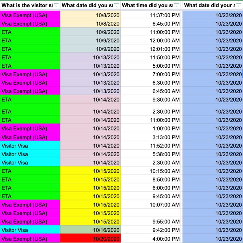Select ETA cell in the 2:30:00 PM row
The image size is (243, 243).
click(x=30, y=109)
